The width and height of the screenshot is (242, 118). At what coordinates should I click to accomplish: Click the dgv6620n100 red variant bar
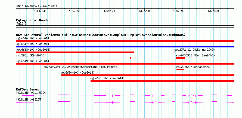pos(147,75)
